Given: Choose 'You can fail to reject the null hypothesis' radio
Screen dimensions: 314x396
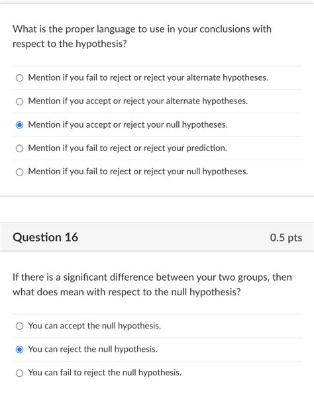Looking at the screenshot, I should click(19, 373).
